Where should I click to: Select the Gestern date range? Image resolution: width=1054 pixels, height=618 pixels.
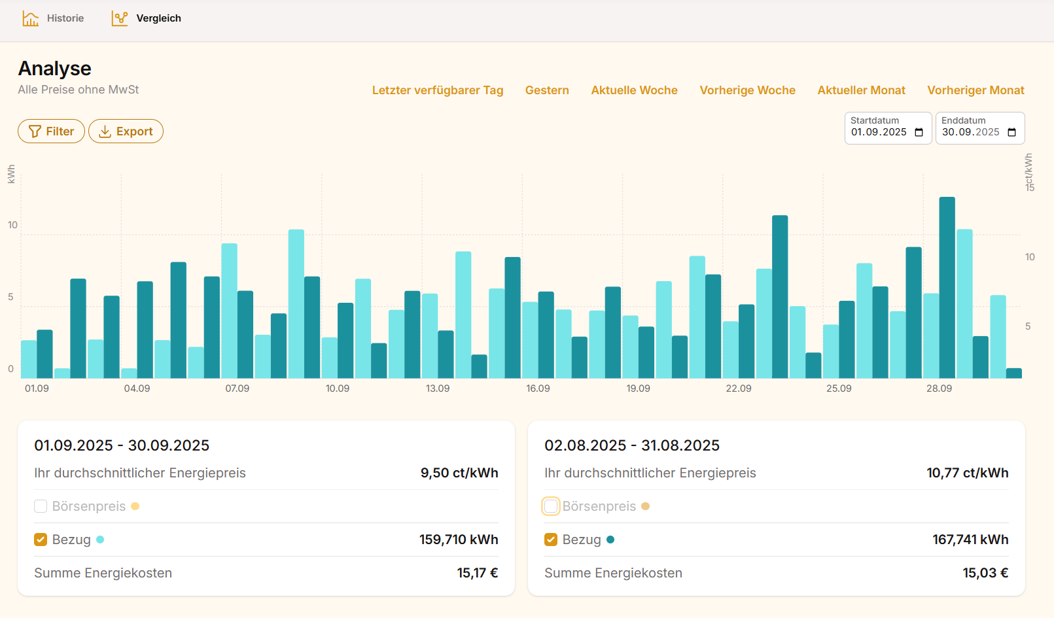point(547,90)
